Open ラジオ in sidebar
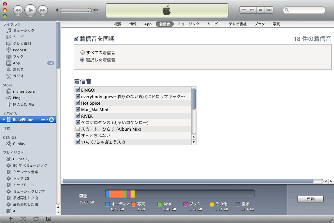Screen dimensions: 334x223 pyautogui.click(x=18, y=76)
